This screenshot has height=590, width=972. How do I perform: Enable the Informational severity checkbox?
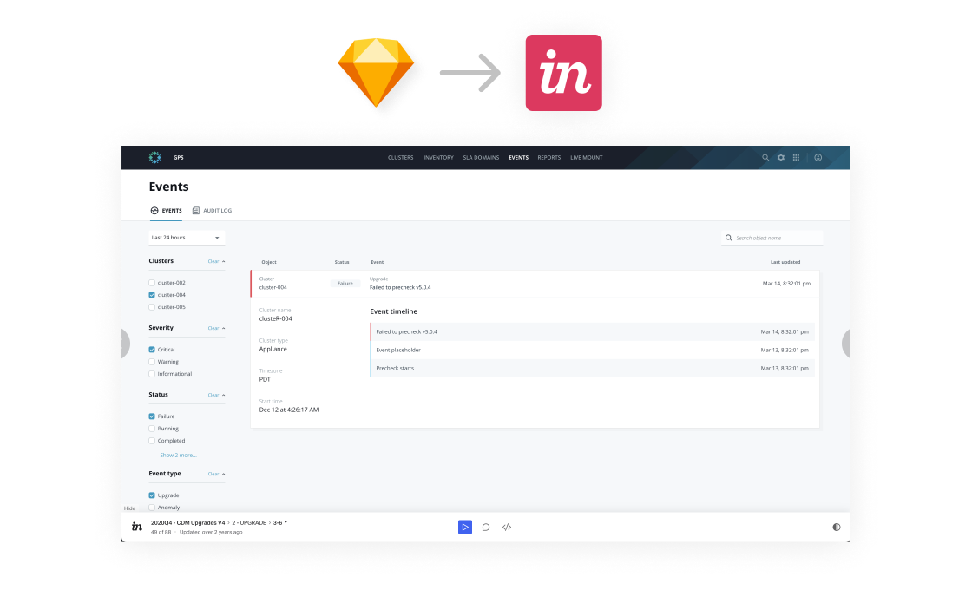152,374
